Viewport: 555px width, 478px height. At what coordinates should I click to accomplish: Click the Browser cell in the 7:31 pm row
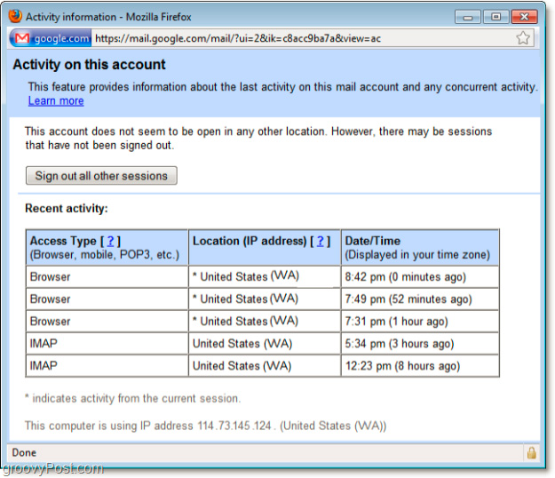pos(107,322)
